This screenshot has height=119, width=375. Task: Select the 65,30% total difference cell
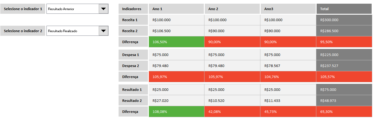point(344,112)
